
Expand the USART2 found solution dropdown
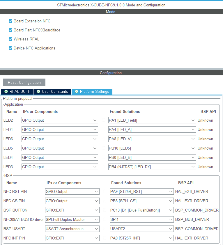tap(142, 229)
